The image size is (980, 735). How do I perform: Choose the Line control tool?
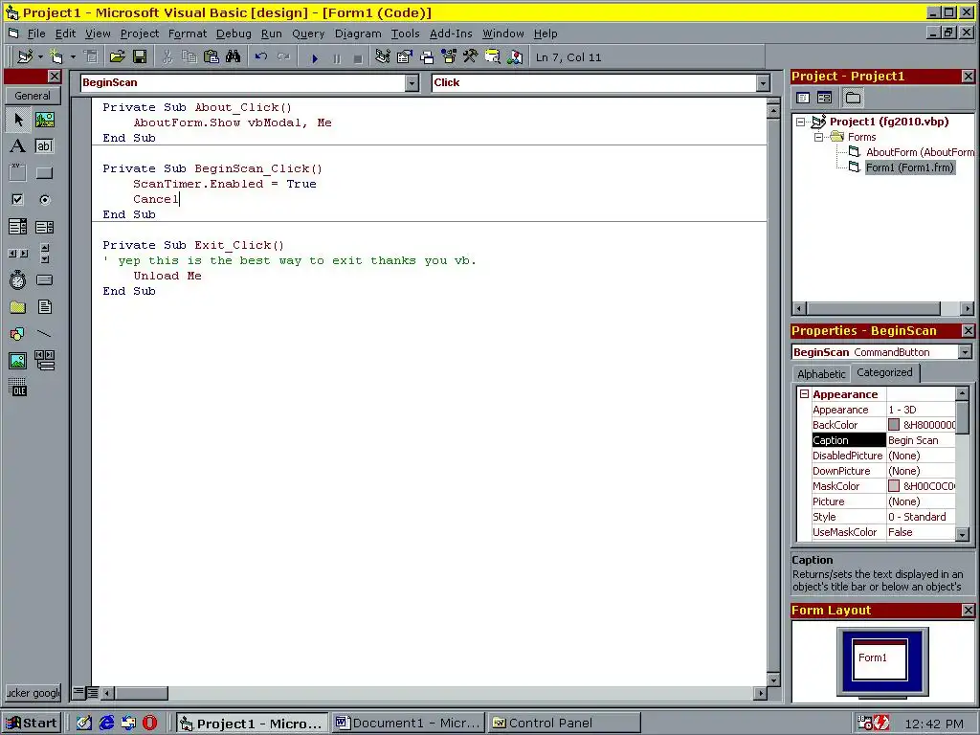click(x=44, y=334)
